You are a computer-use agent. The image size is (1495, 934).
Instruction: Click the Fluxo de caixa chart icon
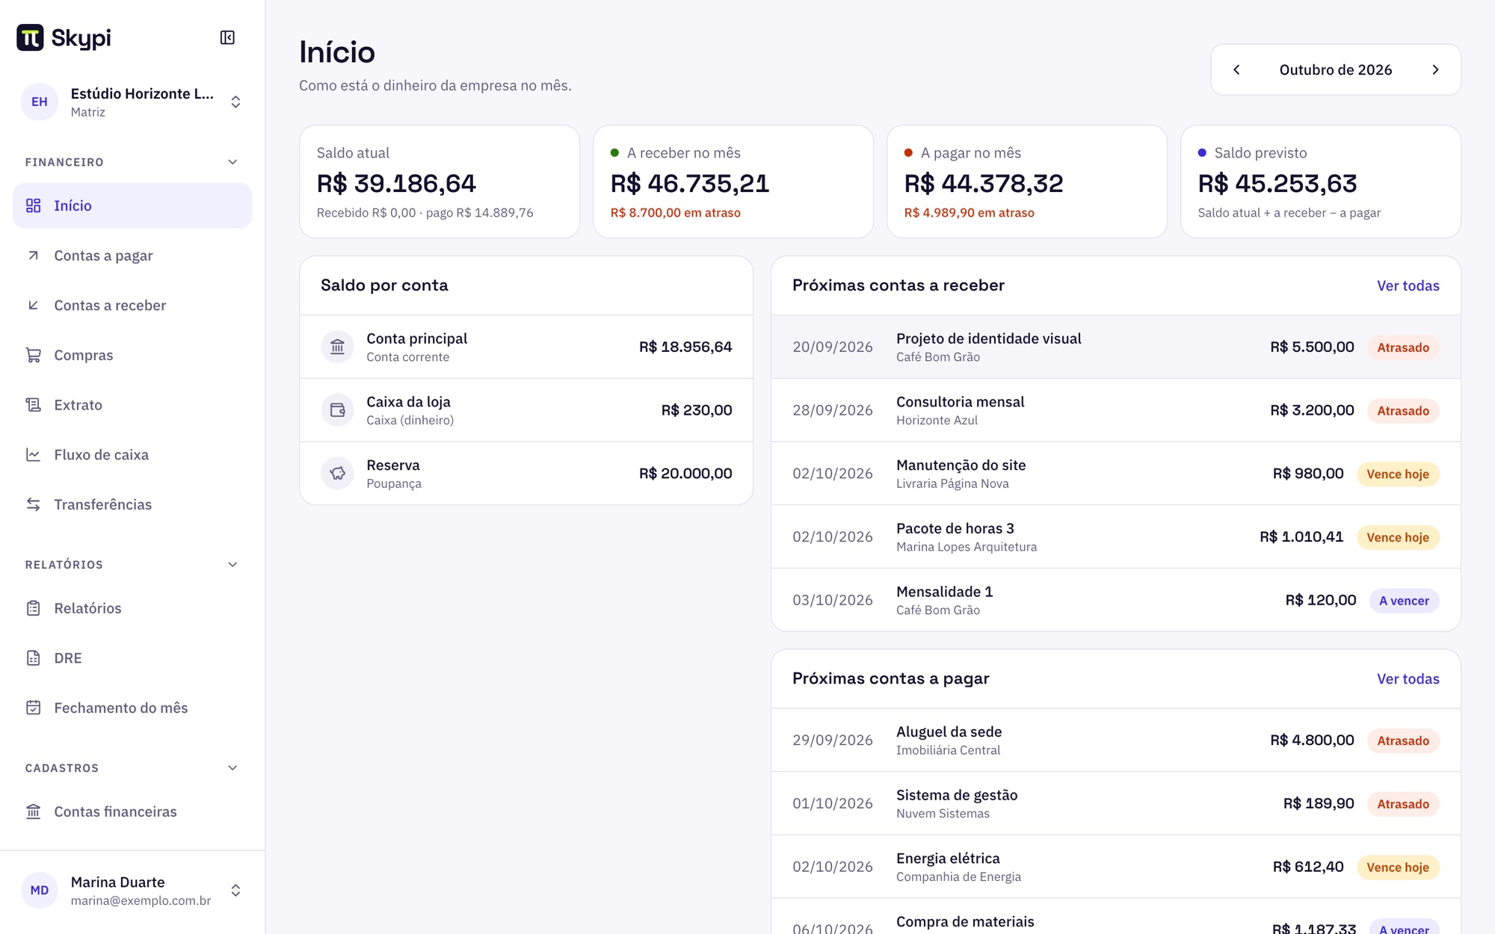[x=34, y=454]
